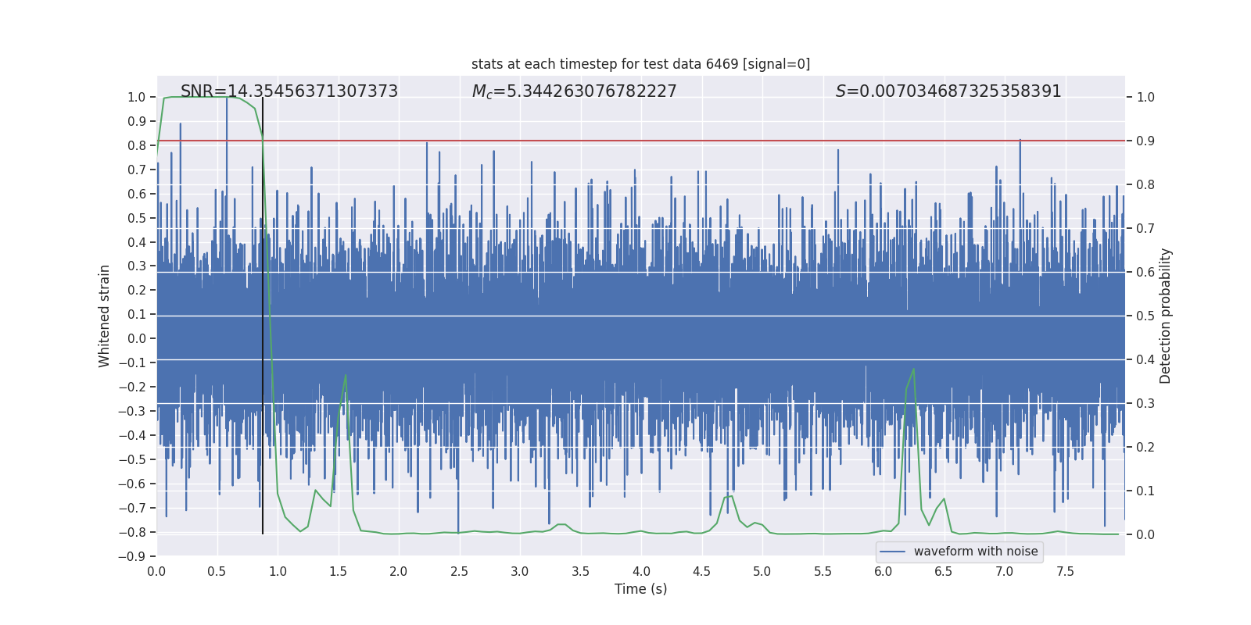Select the S value annotation
This screenshot has width=1251, height=625.
[x=948, y=91]
